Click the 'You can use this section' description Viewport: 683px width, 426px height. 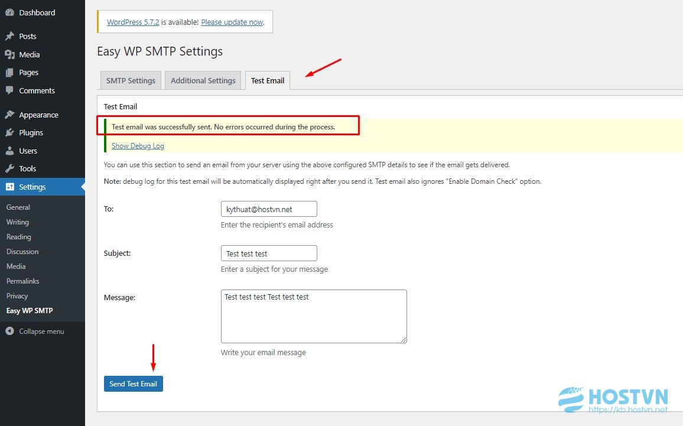pyautogui.click(x=307, y=165)
